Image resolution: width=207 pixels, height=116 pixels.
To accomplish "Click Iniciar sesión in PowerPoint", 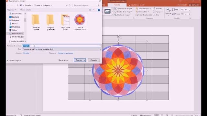I will click(x=182, y=5).
